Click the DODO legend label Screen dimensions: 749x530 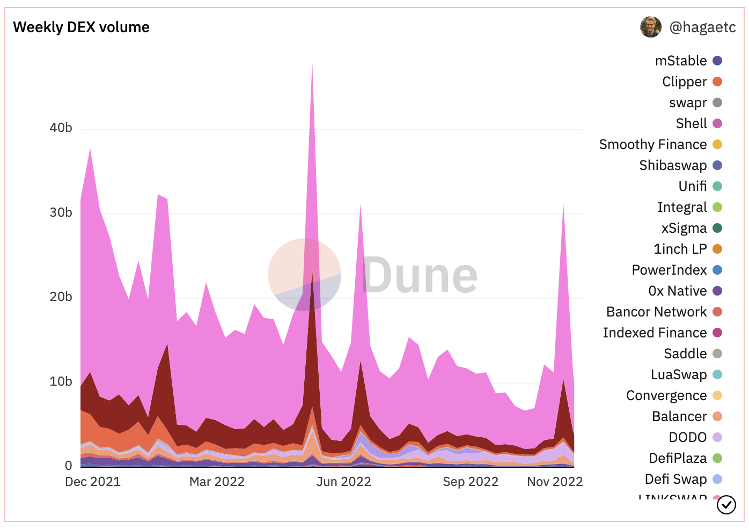pyautogui.click(x=687, y=438)
